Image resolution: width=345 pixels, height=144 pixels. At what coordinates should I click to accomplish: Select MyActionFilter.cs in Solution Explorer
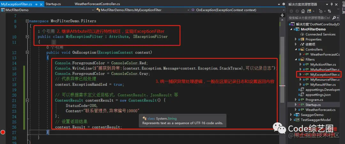[323, 64]
